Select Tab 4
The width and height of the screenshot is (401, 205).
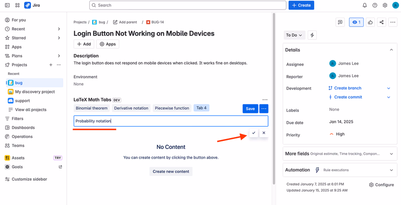[x=202, y=108]
